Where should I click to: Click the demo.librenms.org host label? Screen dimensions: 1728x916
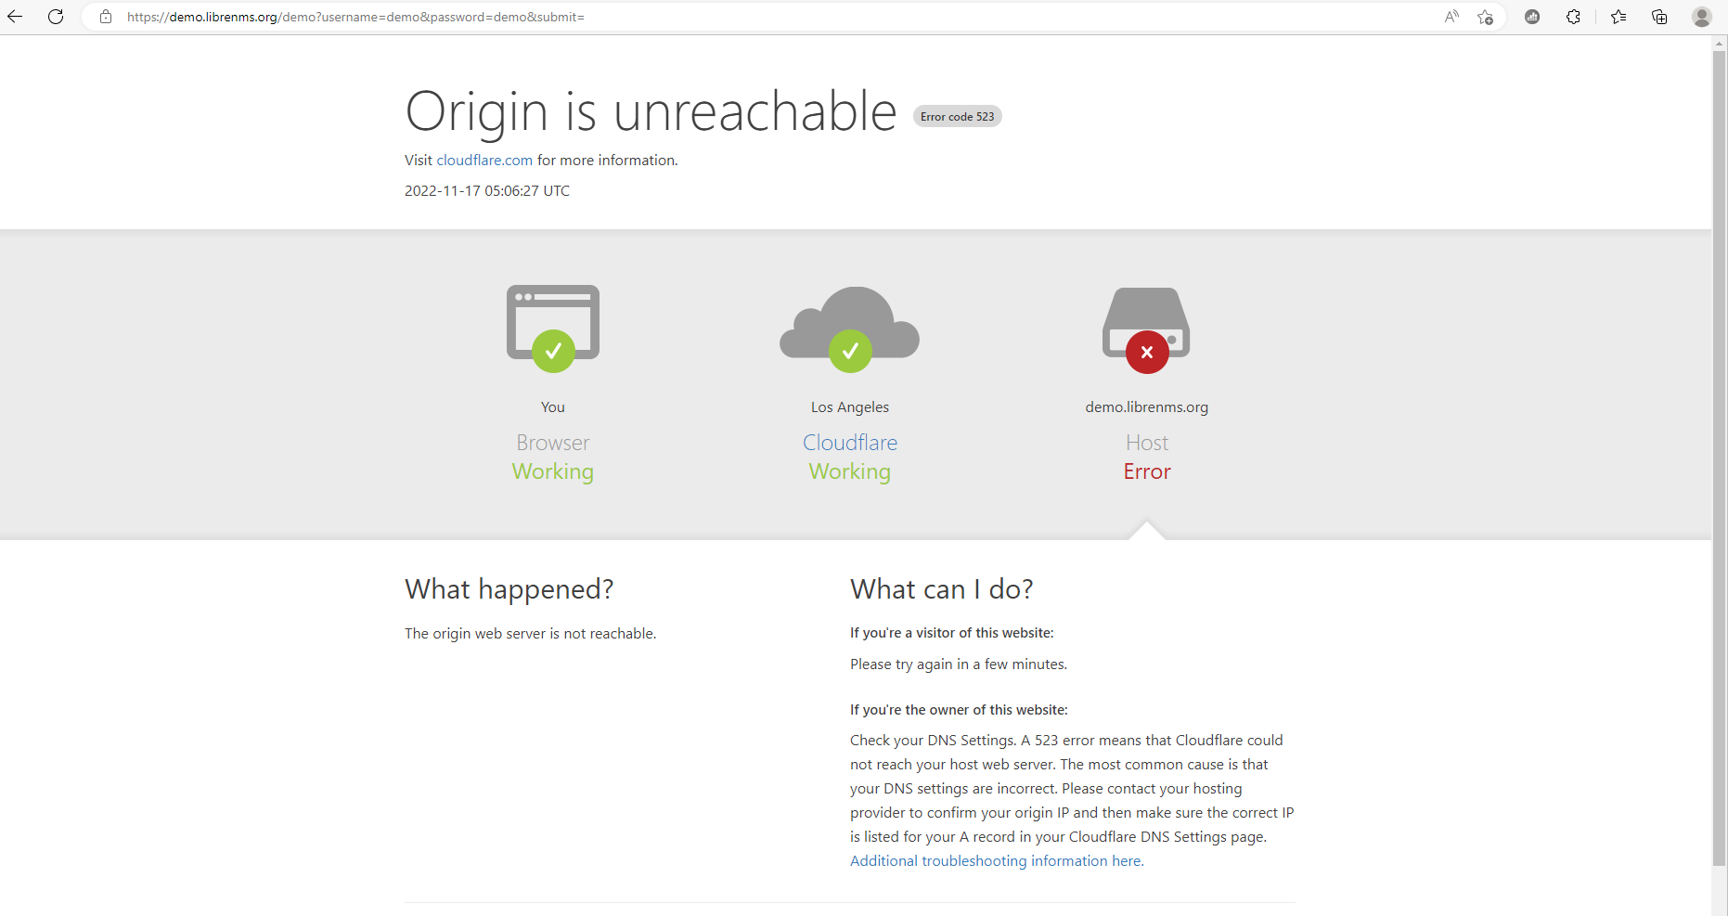point(1147,406)
